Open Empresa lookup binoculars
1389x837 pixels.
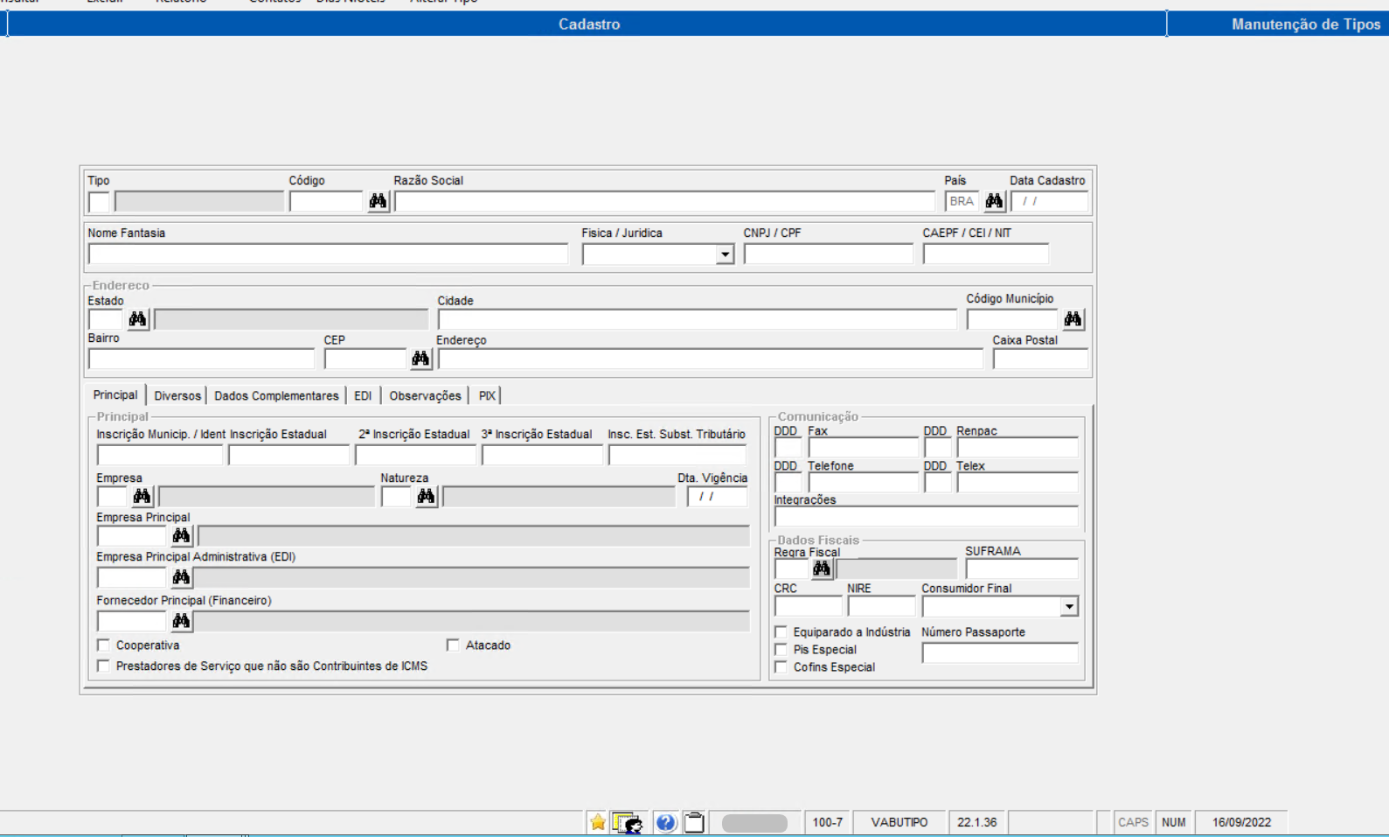pos(142,497)
